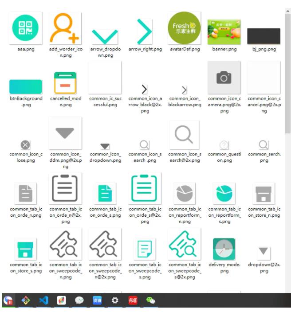
Task: Select the common_tab_icon_sweepcode_s@2x.png teal ticket icon
Action: (x=184, y=244)
